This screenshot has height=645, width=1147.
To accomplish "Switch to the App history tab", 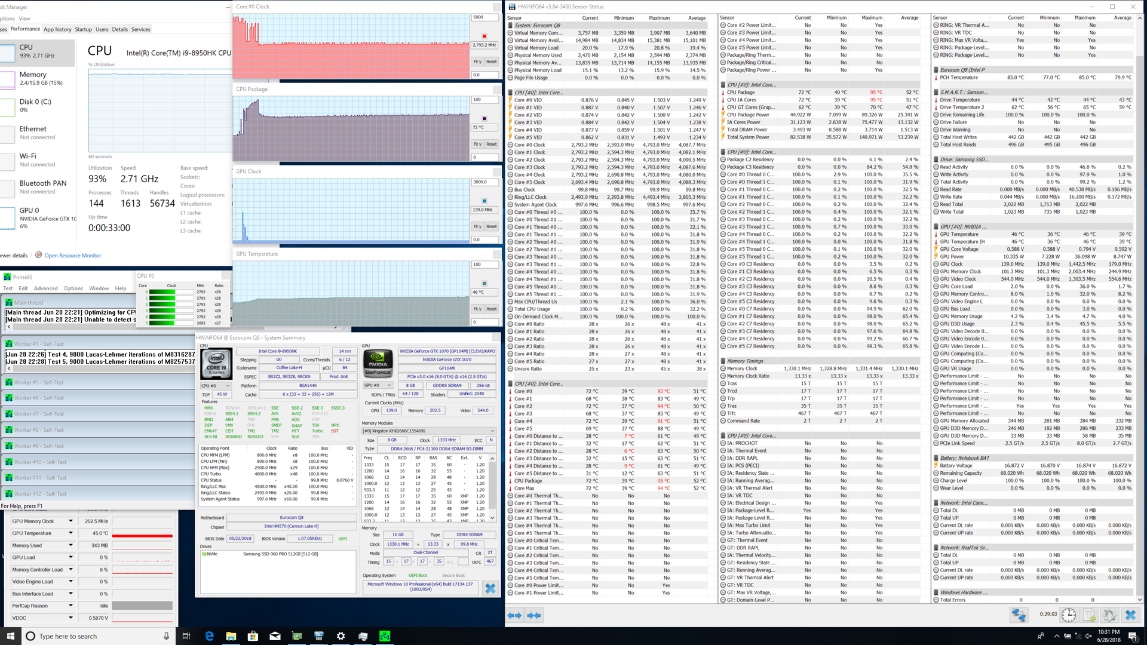I will click(x=57, y=29).
